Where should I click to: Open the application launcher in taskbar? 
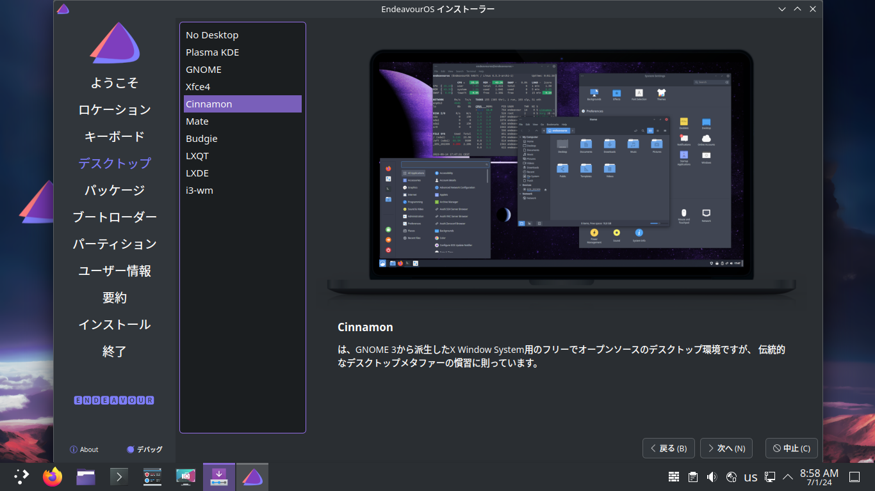(22, 476)
